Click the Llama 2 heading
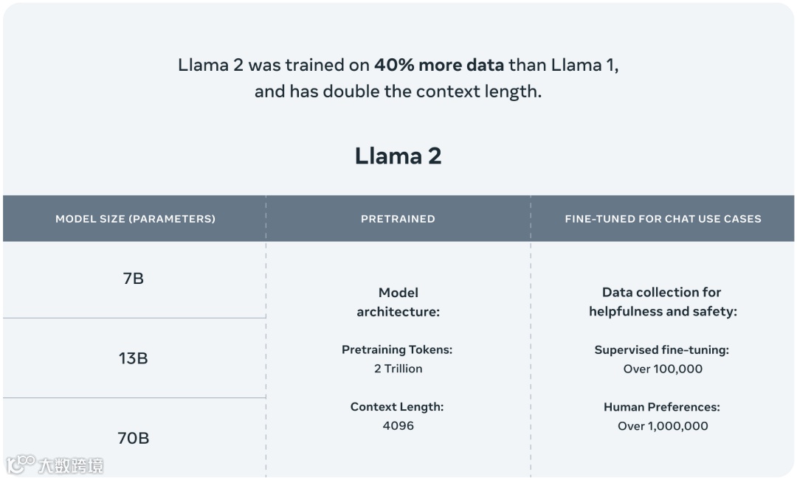The width and height of the screenshot is (797, 480). tap(398, 156)
